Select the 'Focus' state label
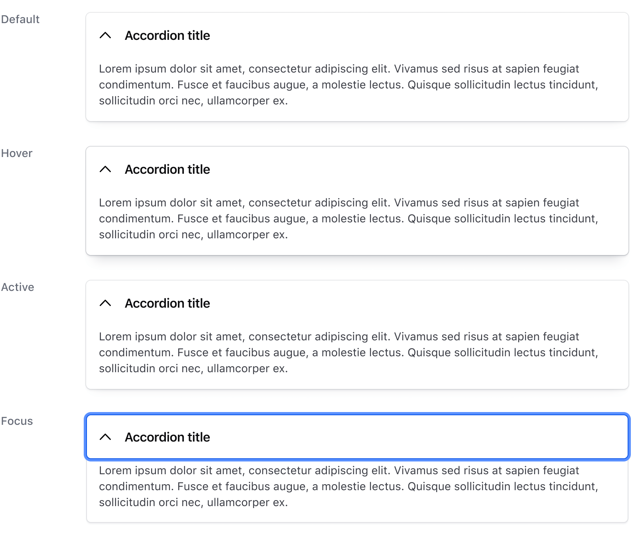638x534 pixels. click(x=17, y=421)
